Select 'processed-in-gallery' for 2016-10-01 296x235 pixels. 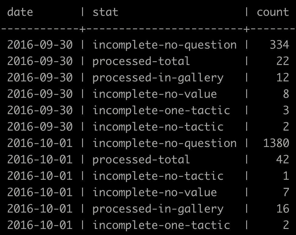click(158, 209)
